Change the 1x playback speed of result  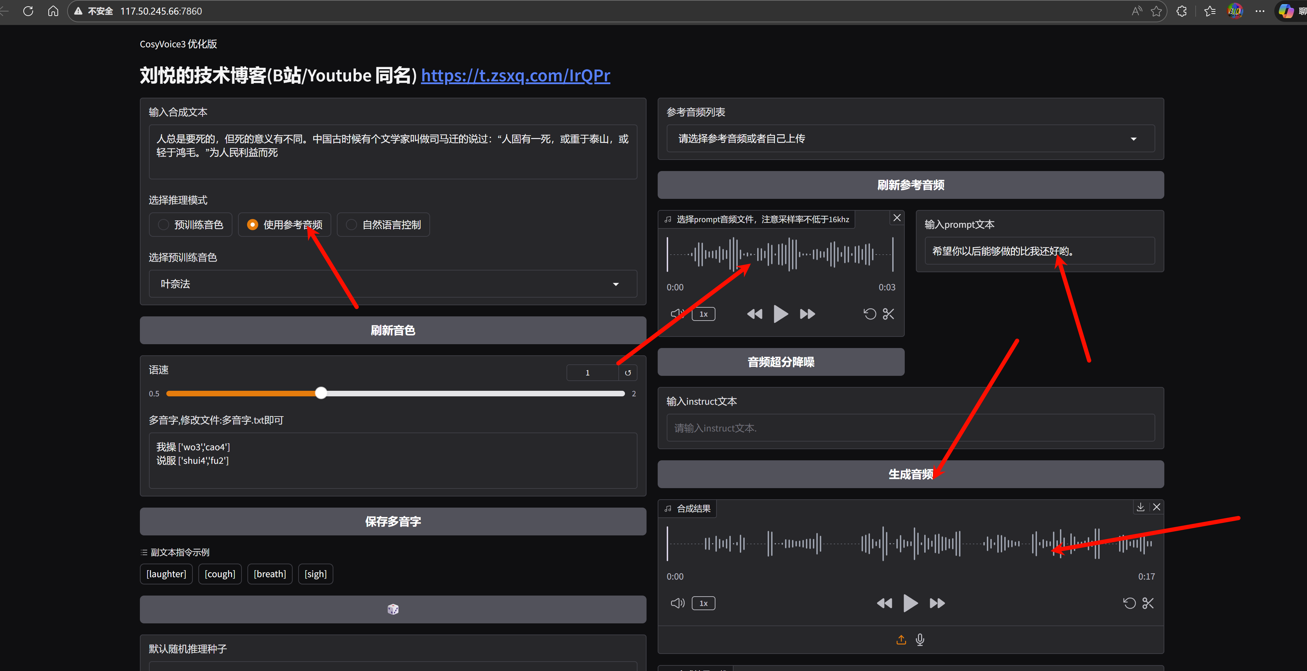[x=703, y=603]
